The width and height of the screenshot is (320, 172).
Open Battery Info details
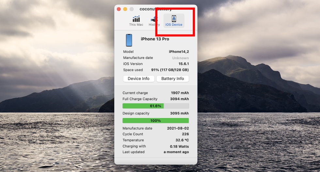click(x=172, y=79)
